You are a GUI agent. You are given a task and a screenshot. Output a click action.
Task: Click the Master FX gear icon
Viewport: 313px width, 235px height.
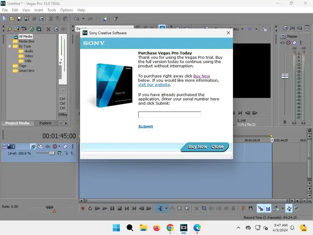click(x=289, y=43)
